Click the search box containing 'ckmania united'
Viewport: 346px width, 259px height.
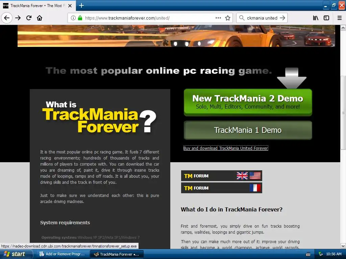pos(262,18)
